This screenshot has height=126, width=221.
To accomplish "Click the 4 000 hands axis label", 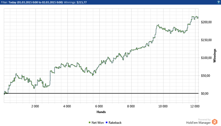I will 67,106.
